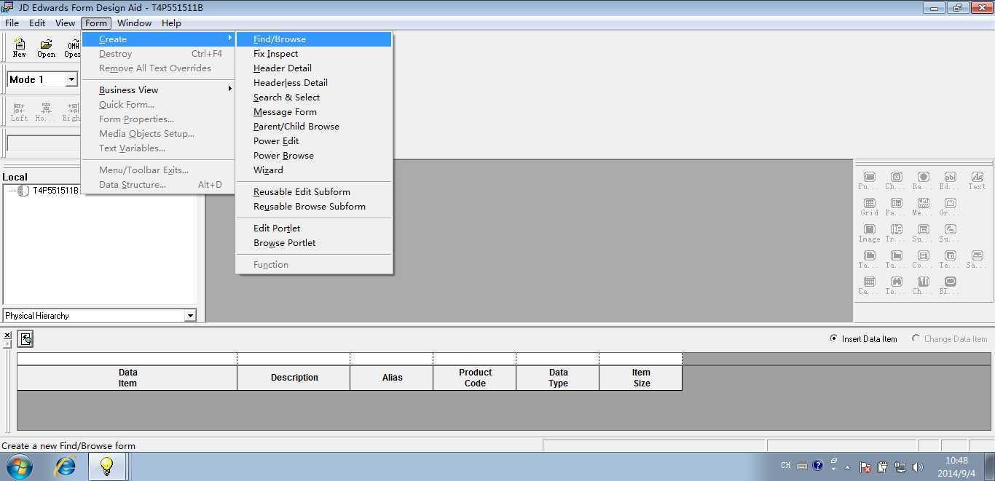Image resolution: width=995 pixels, height=481 pixels.
Task: Choose Edit Portlet from submenu
Action: coord(314,228)
